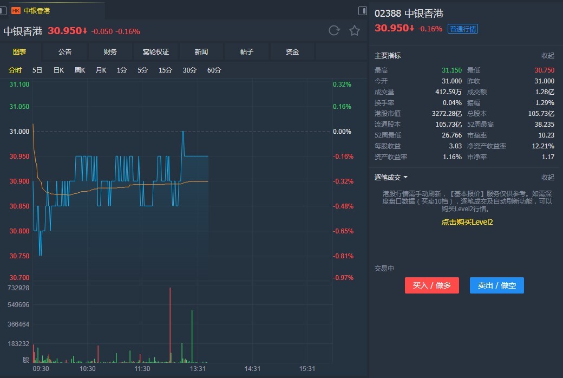Select the 1分 one-minute chart period
The image size is (563, 378).
click(x=122, y=70)
